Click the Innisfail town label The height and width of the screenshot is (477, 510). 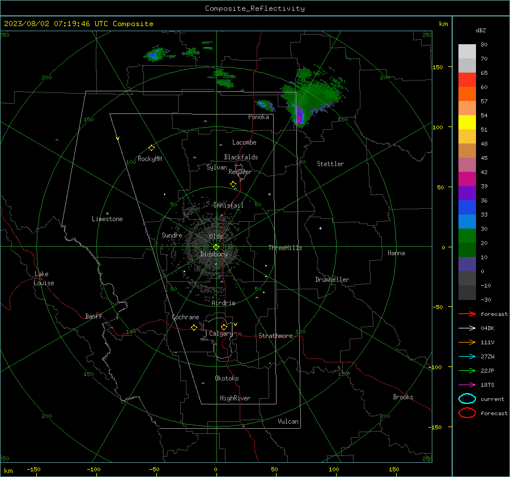[228, 205]
